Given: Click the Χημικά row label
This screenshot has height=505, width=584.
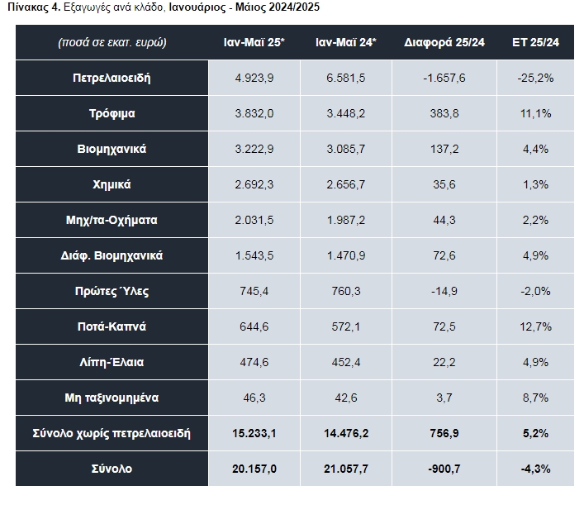Looking at the screenshot, I should tap(112, 184).
